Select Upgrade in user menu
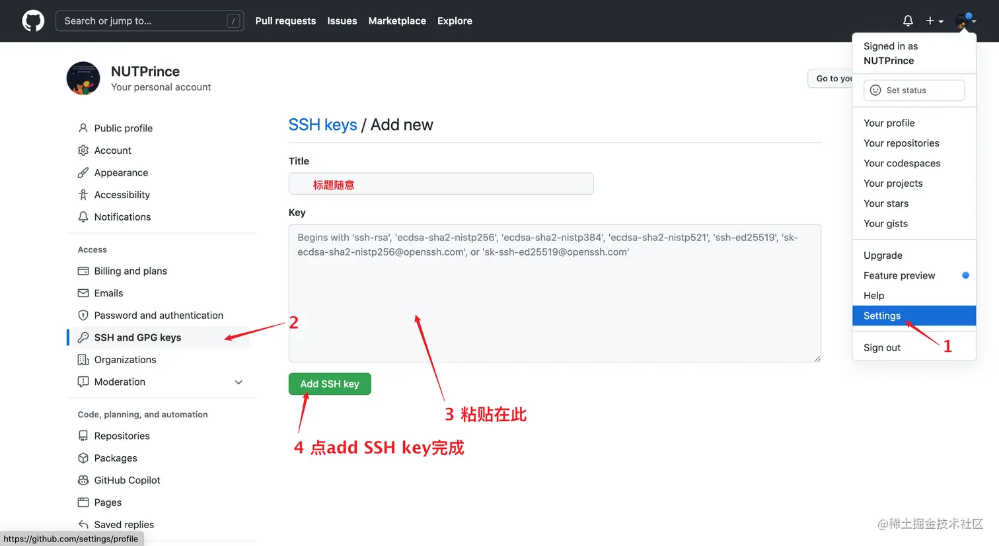999x546 pixels. tap(914, 256)
